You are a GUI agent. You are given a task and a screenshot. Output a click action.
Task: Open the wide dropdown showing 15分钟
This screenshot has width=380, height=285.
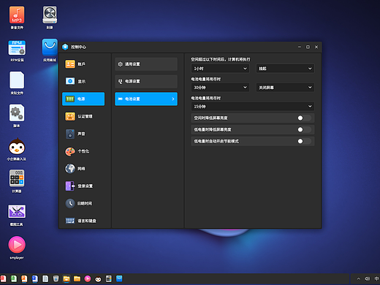[x=253, y=107]
